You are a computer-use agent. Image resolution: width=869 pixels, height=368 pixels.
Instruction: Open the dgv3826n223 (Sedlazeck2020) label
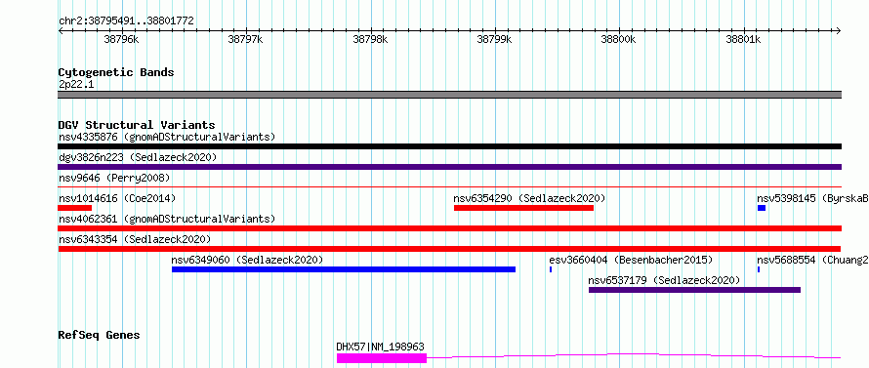[x=138, y=157]
